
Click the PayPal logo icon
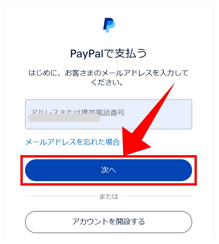[109, 25]
